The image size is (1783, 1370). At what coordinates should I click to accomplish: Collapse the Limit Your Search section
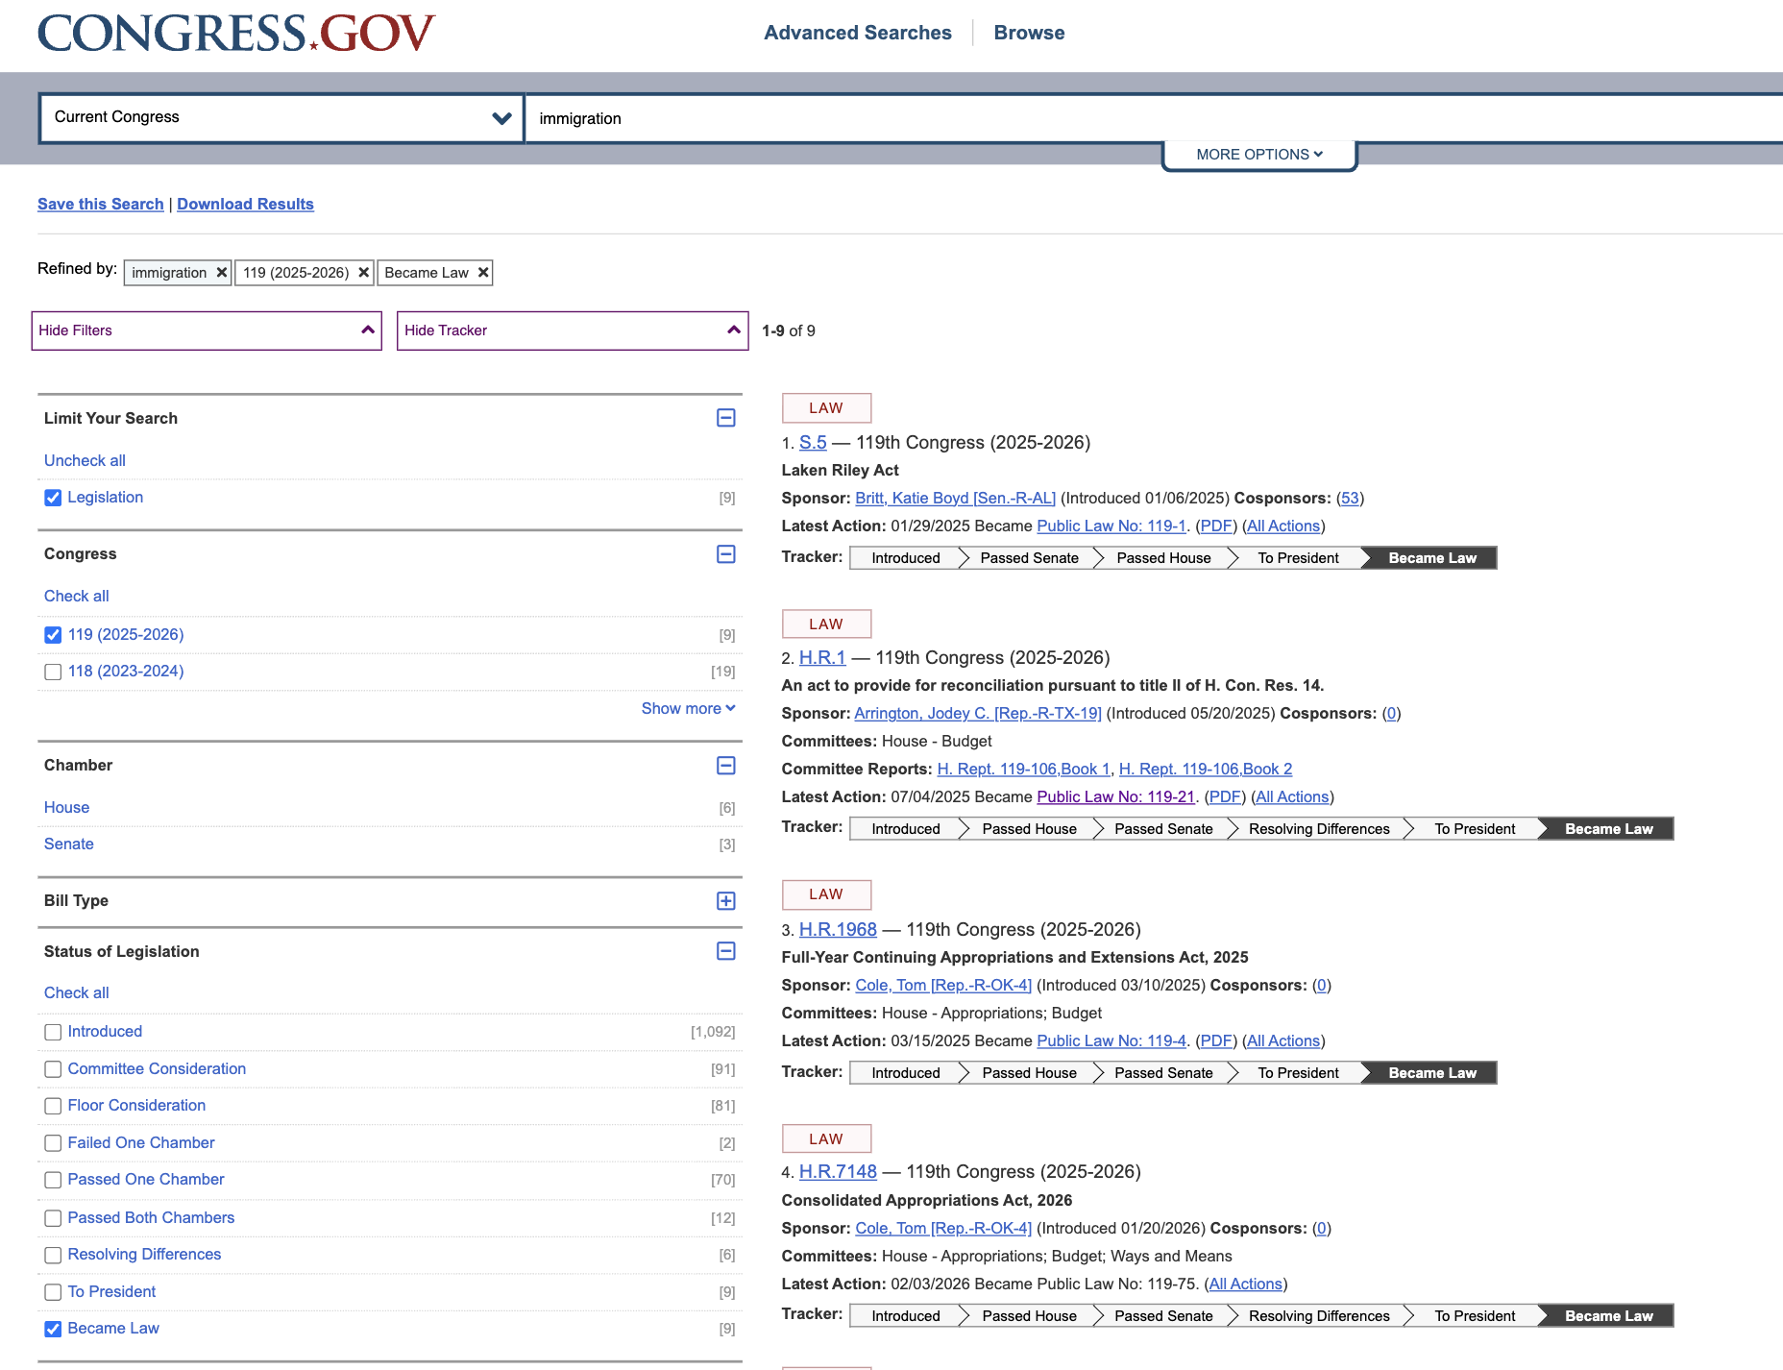(726, 418)
